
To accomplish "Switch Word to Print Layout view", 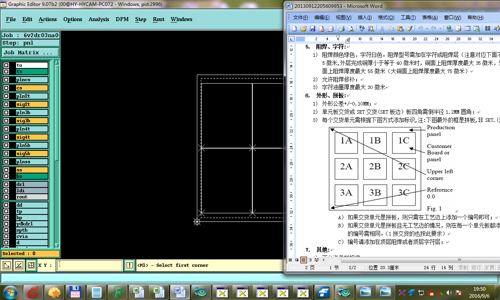I will point(304,259).
